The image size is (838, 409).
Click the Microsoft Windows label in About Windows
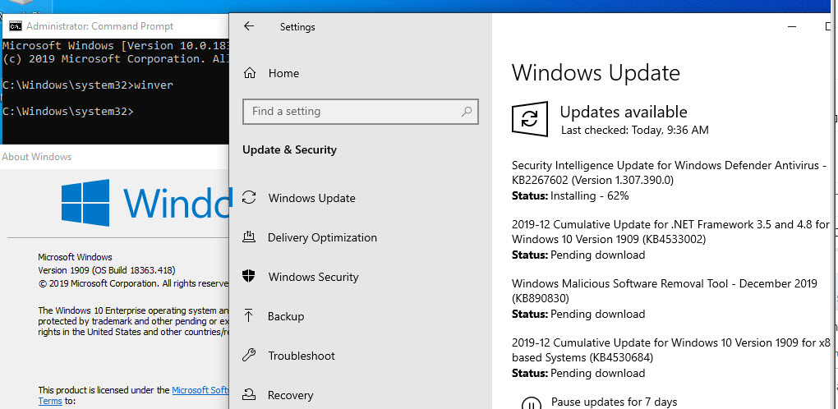(75, 257)
